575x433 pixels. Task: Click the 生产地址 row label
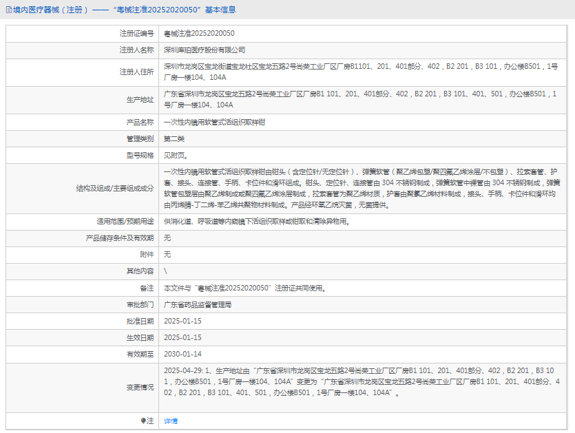coord(140,99)
